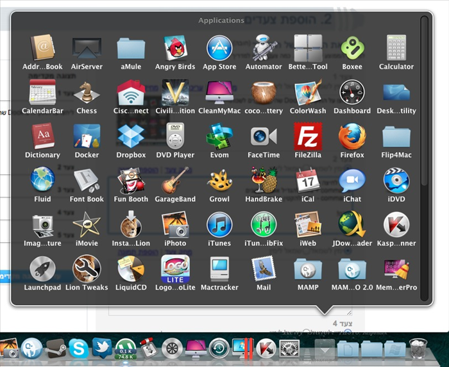The image size is (449, 367).
Task: Open Twitter bird icon in Dock
Action: [x=101, y=348]
